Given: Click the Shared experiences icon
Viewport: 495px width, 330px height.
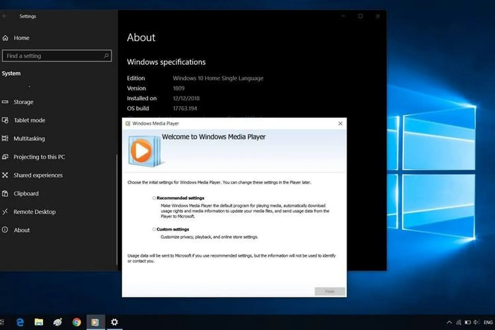Looking at the screenshot, I should (5, 175).
